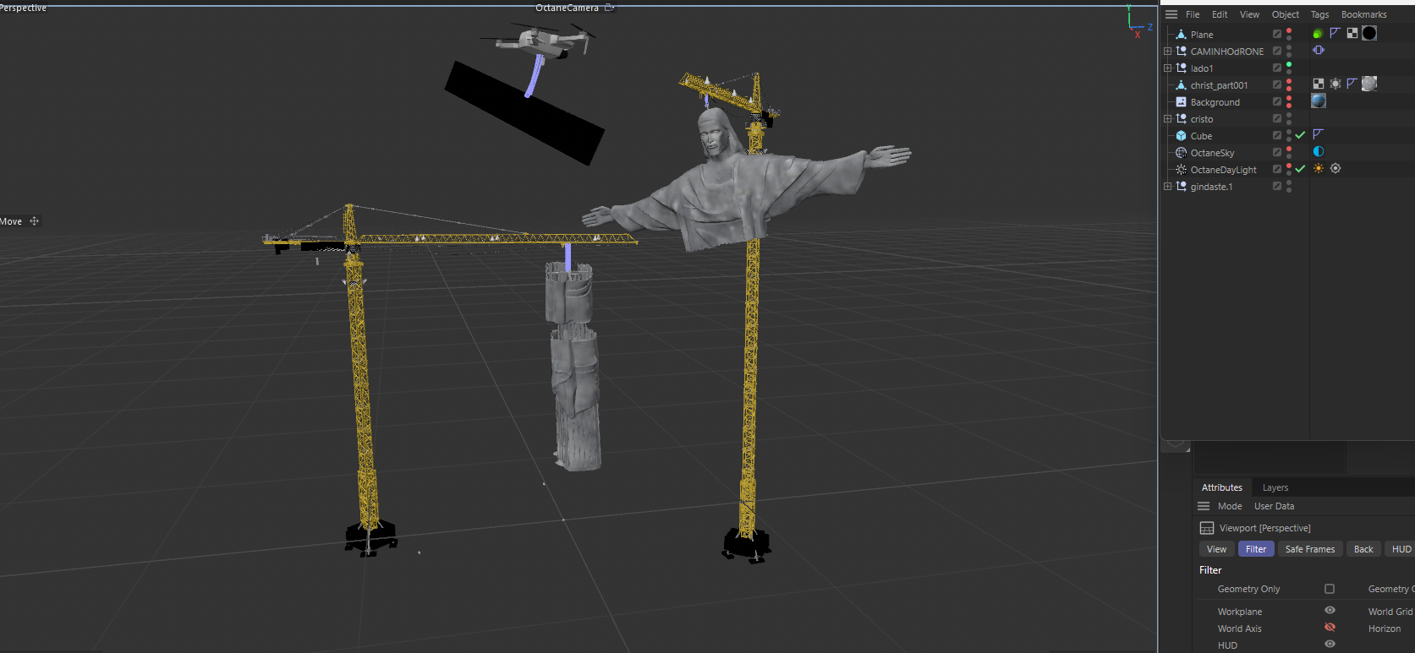Screen dimensions: 1415x653
Task: Toggle visibility dots for christ_part001
Action: 1289,85
